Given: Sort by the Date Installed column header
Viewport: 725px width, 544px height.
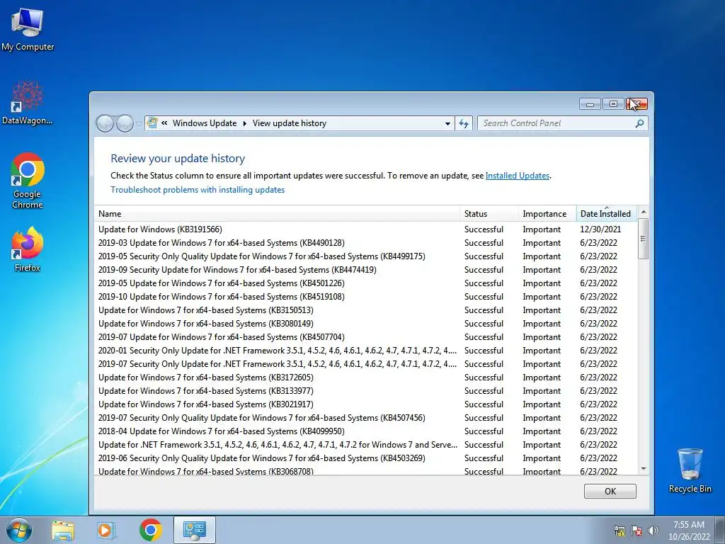Looking at the screenshot, I should (x=606, y=214).
